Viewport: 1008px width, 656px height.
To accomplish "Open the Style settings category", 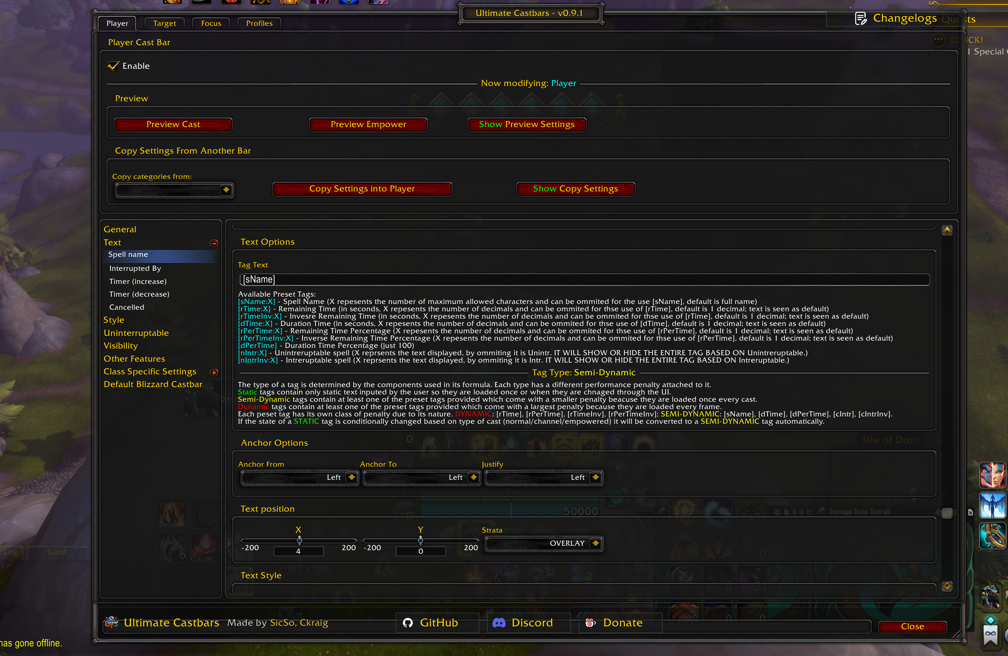I will [114, 320].
